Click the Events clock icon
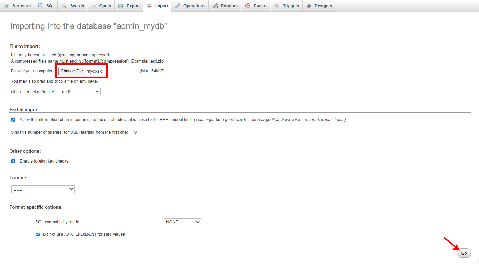This screenshot has height=265, width=479. [248, 6]
